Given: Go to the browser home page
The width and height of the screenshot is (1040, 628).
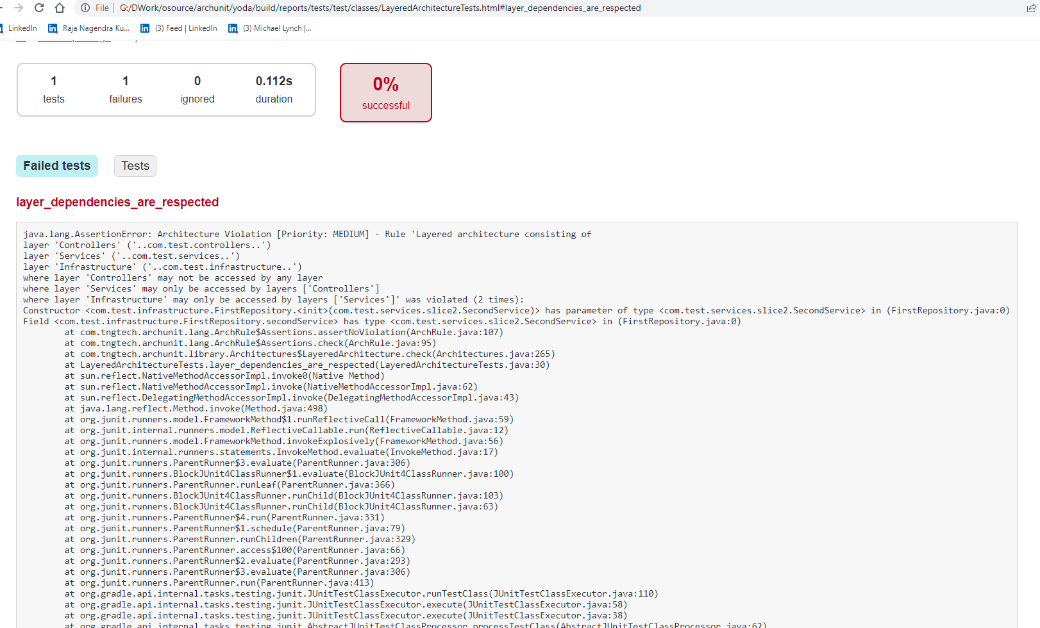Looking at the screenshot, I should pos(60,8).
